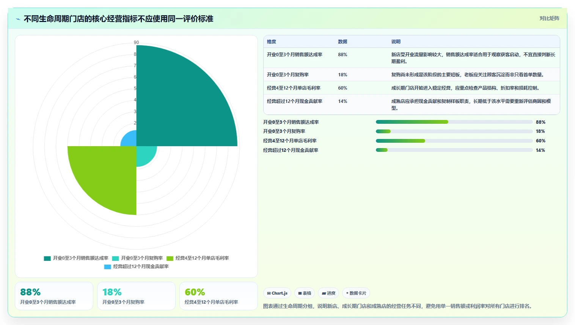Select the 数据卡片 tag
Image resolution: width=575 pixels, height=325 pixels.
(356, 293)
